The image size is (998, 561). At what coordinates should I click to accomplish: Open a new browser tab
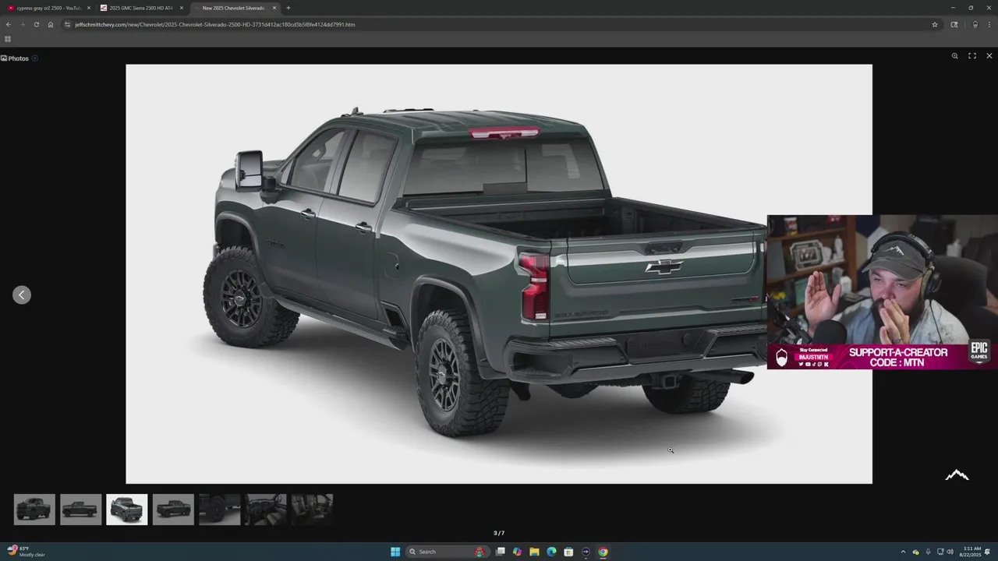tap(288, 8)
